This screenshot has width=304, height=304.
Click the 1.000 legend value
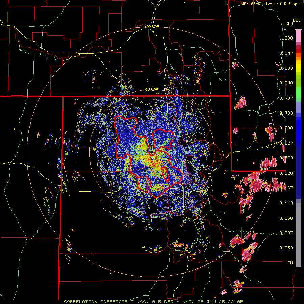[x=286, y=38]
